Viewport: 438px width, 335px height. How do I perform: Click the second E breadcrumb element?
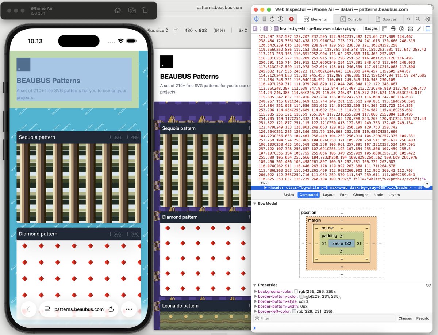click(265, 28)
